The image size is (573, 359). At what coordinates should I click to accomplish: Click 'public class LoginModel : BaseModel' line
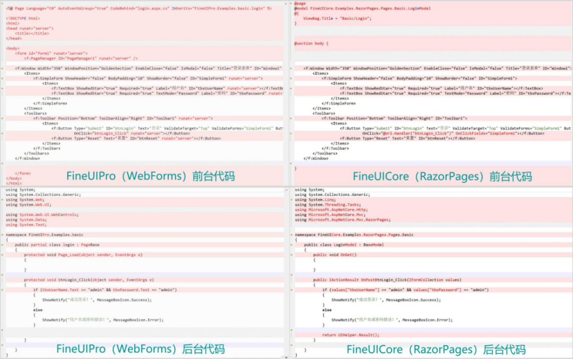(344, 244)
